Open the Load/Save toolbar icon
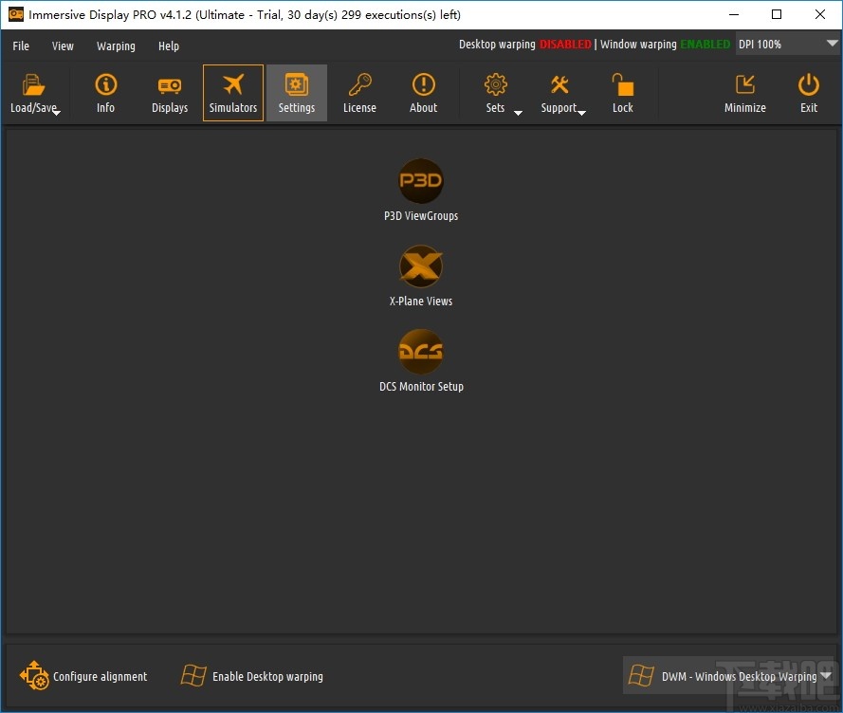Viewport: 843px width, 713px height. [33, 85]
